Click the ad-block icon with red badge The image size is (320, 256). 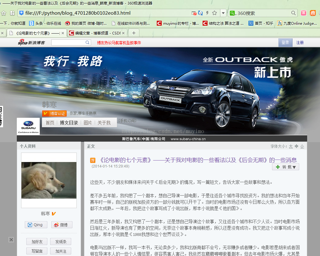point(194,13)
